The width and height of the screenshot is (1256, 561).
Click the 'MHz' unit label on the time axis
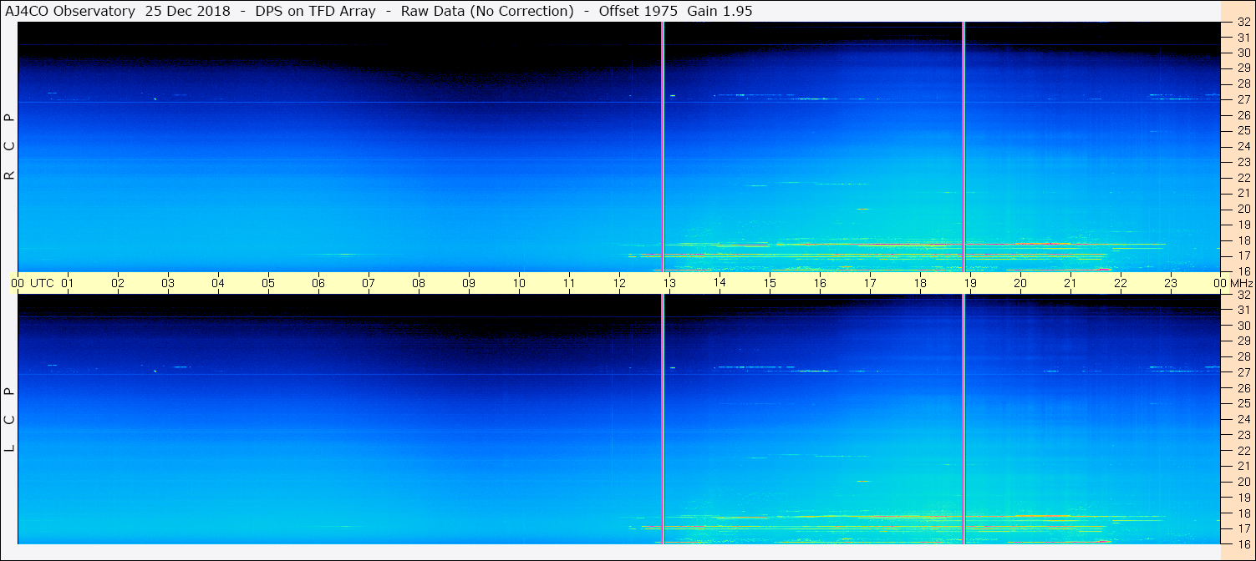click(x=1240, y=283)
